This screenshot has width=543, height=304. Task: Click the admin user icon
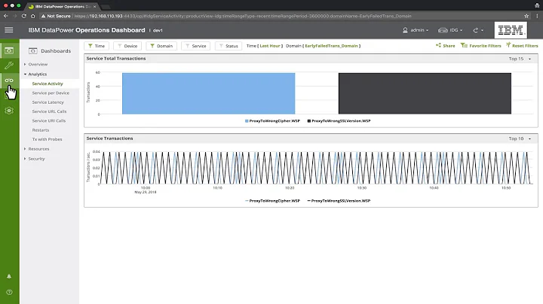405,30
